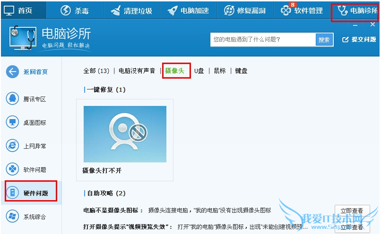Click the 提交问题 link
381x234 pixels.
(359, 40)
